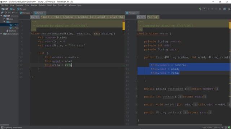The image size is (231, 129).
Task: Collapse the OOP project root node
Action: 1,16
